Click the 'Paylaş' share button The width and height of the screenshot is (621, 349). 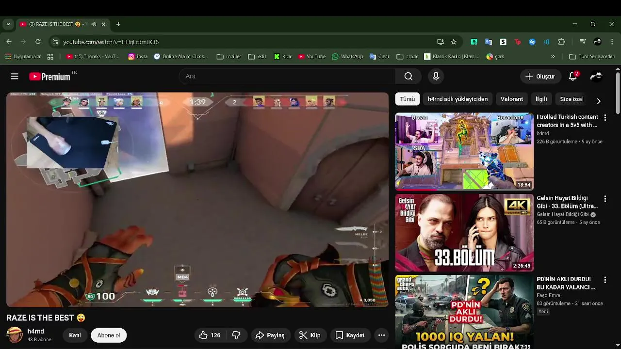[270, 335]
